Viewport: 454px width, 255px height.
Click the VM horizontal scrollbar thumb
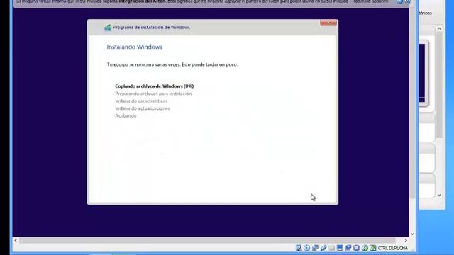tap(207, 240)
